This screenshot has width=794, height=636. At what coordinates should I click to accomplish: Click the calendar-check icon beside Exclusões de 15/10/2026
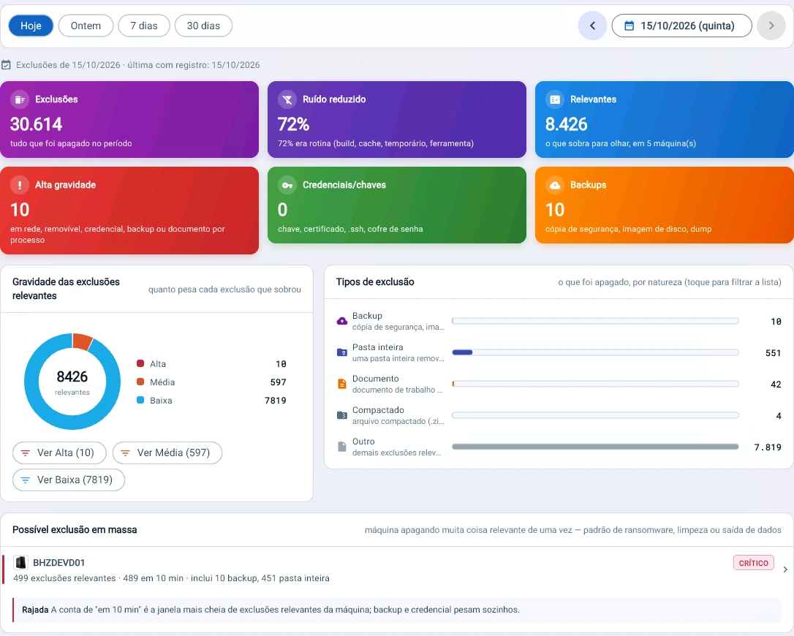[x=6, y=65]
